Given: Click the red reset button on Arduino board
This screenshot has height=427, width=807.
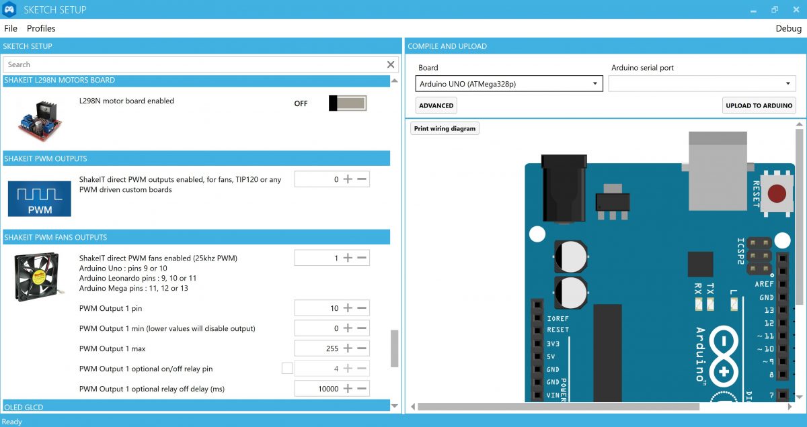Looking at the screenshot, I should pyautogui.click(x=777, y=195).
